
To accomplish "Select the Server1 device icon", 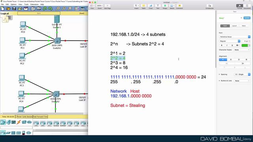I will (x=57, y=19).
